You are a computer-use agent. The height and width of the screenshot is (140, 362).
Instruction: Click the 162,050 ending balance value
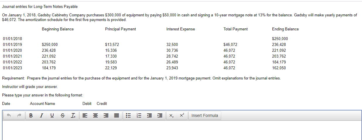point(279,68)
